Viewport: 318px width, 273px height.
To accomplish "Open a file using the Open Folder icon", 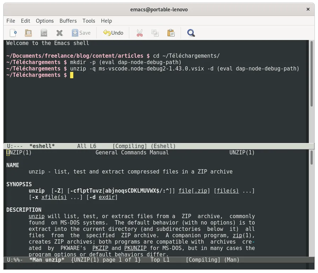I will point(28,33).
